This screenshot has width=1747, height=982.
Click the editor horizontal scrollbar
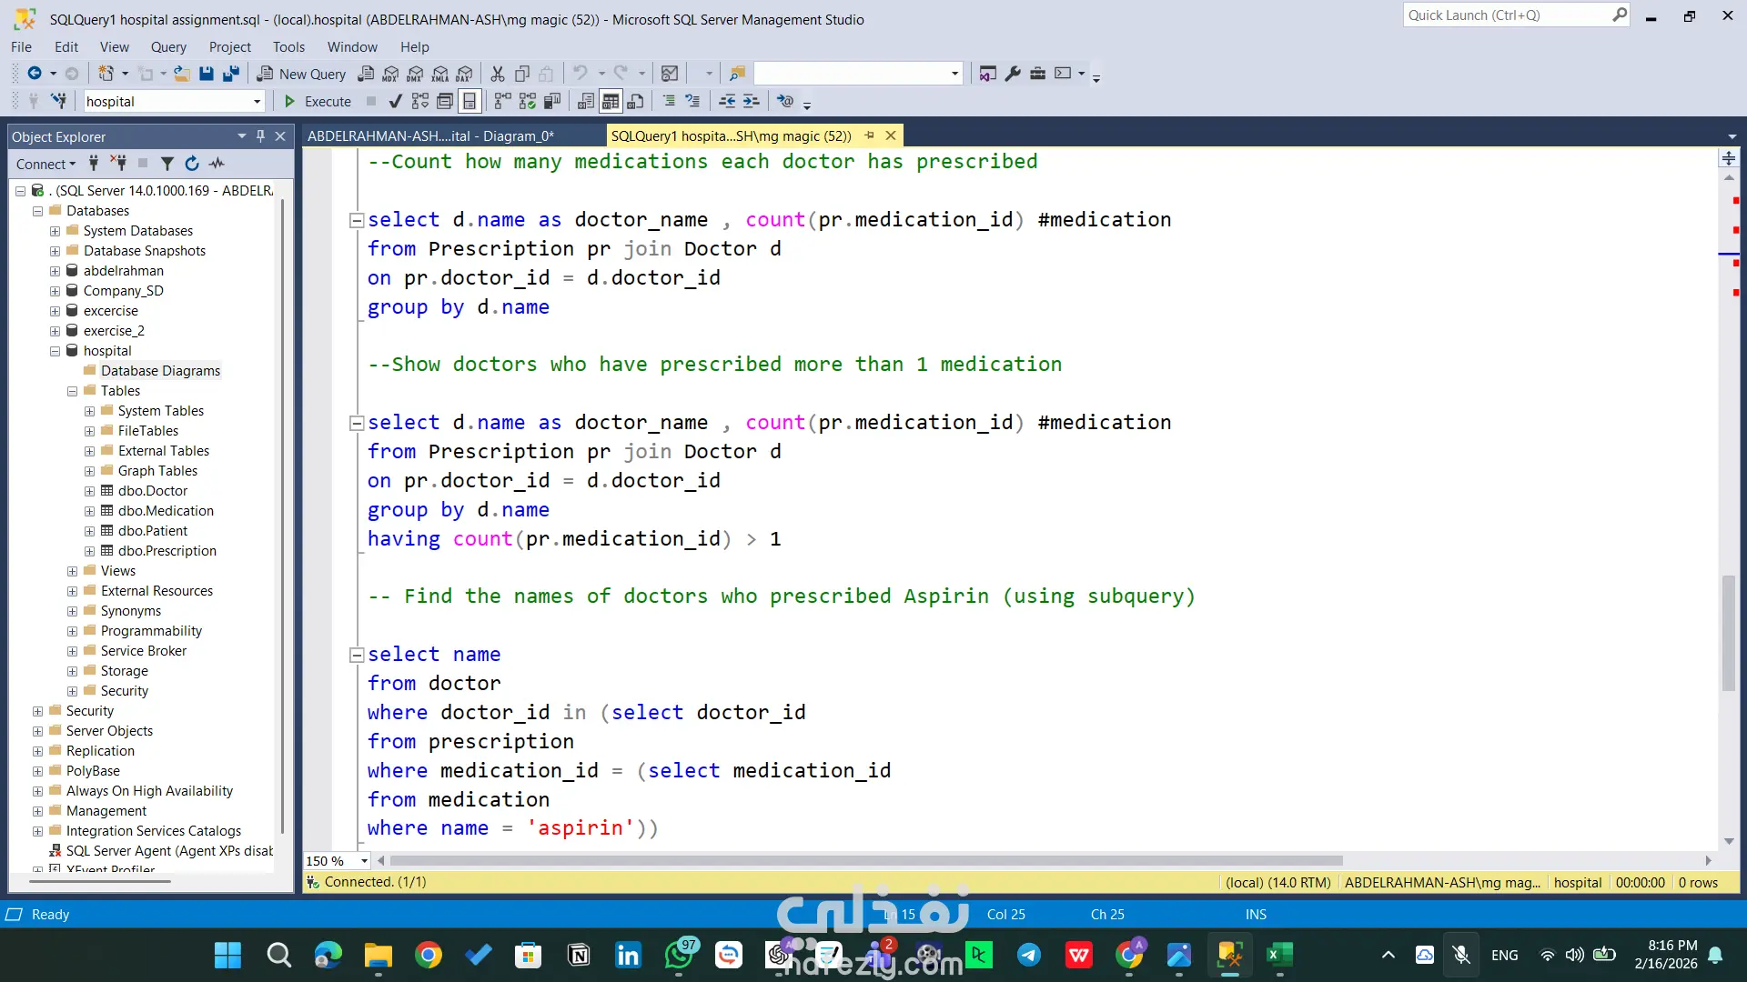[864, 860]
